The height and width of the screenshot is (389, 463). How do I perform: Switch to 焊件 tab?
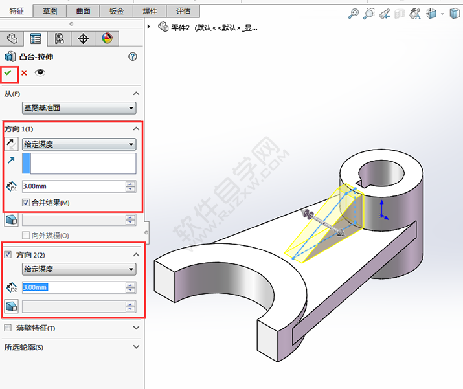pyautogui.click(x=150, y=11)
